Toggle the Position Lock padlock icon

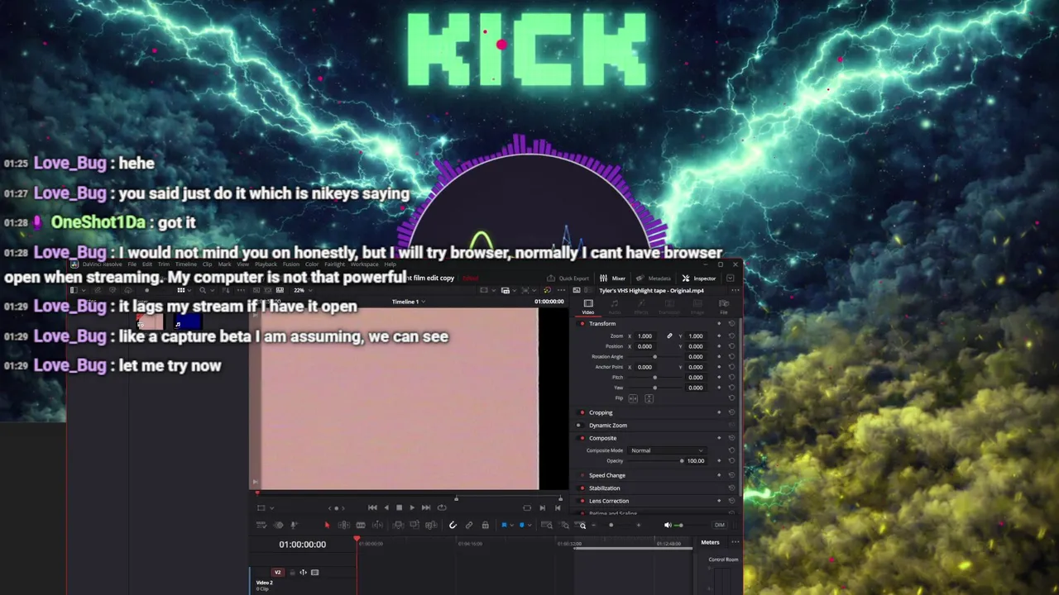(x=485, y=525)
